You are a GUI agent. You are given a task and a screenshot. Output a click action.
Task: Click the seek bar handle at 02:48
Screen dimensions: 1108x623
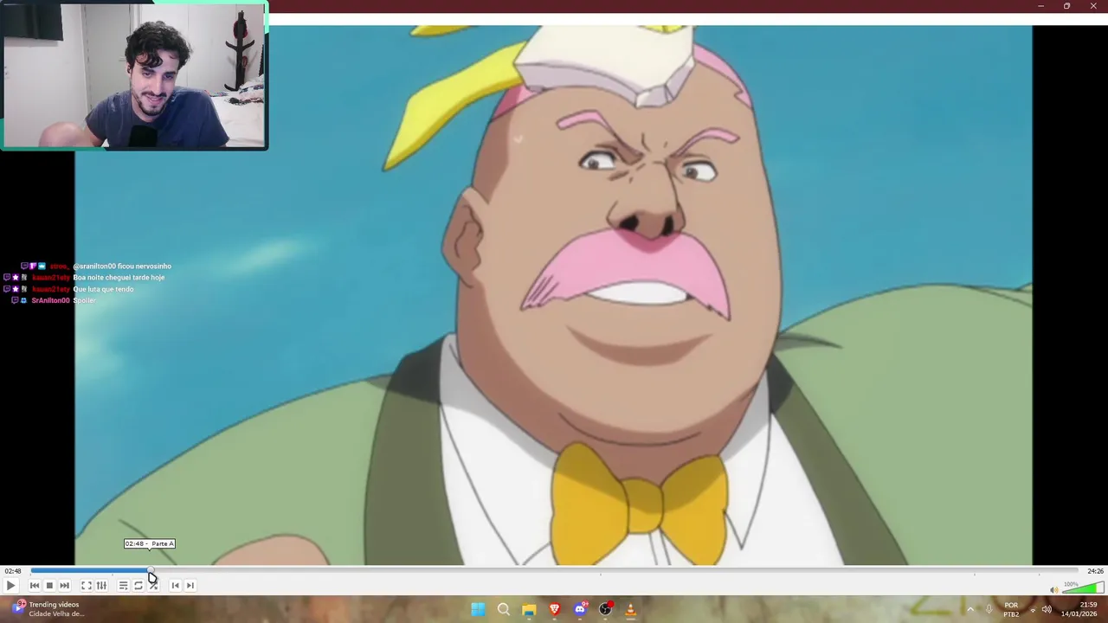point(151,571)
